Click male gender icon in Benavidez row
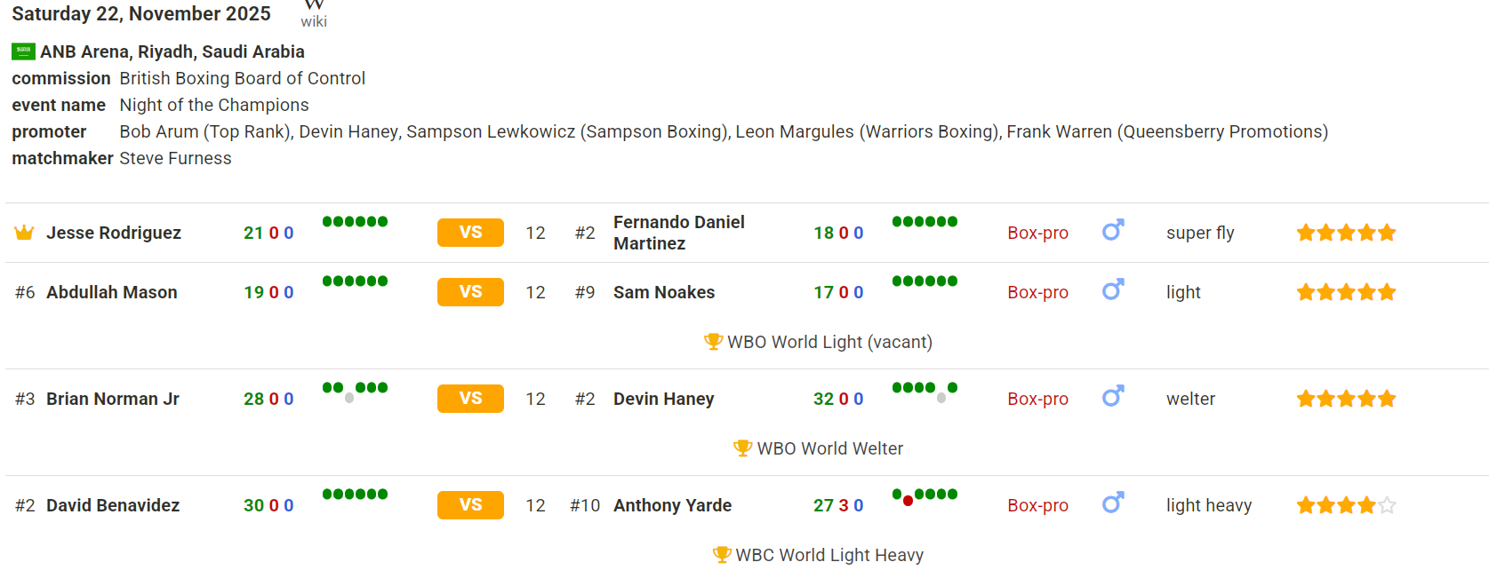 click(x=1113, y=503)
